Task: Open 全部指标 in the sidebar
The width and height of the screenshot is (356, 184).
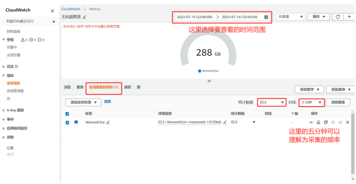Action: (14, 83)
